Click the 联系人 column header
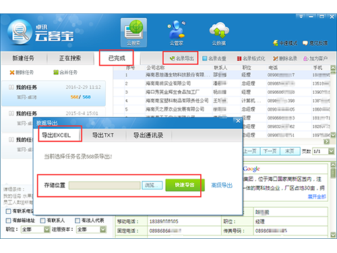 coord(220,67)
